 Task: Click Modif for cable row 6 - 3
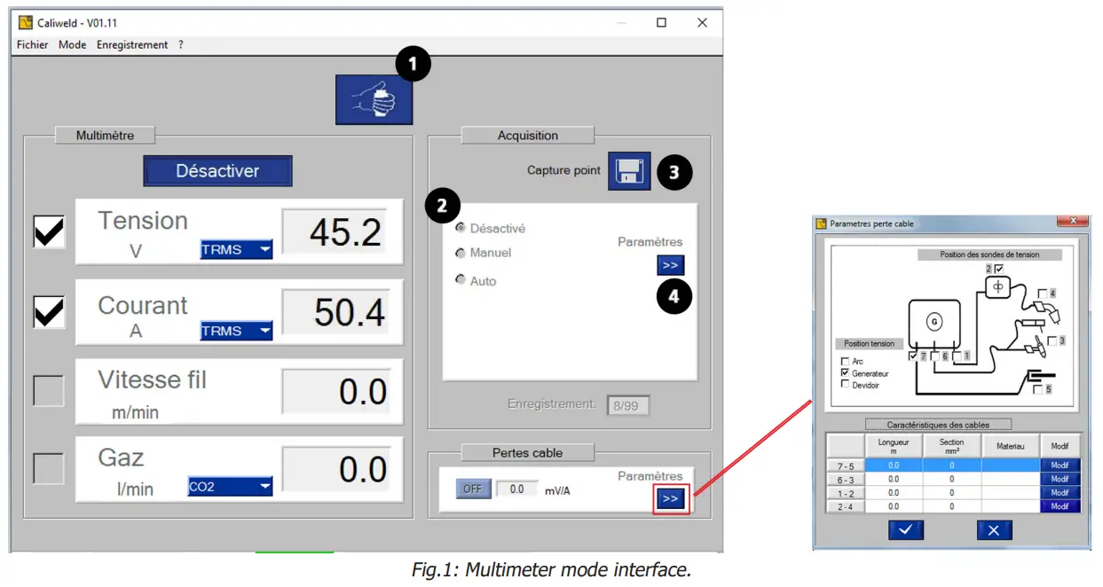[1060, 479]
